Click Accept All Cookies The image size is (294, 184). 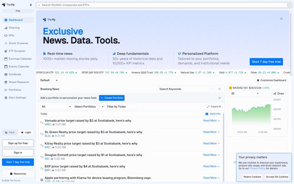[277, 177]
